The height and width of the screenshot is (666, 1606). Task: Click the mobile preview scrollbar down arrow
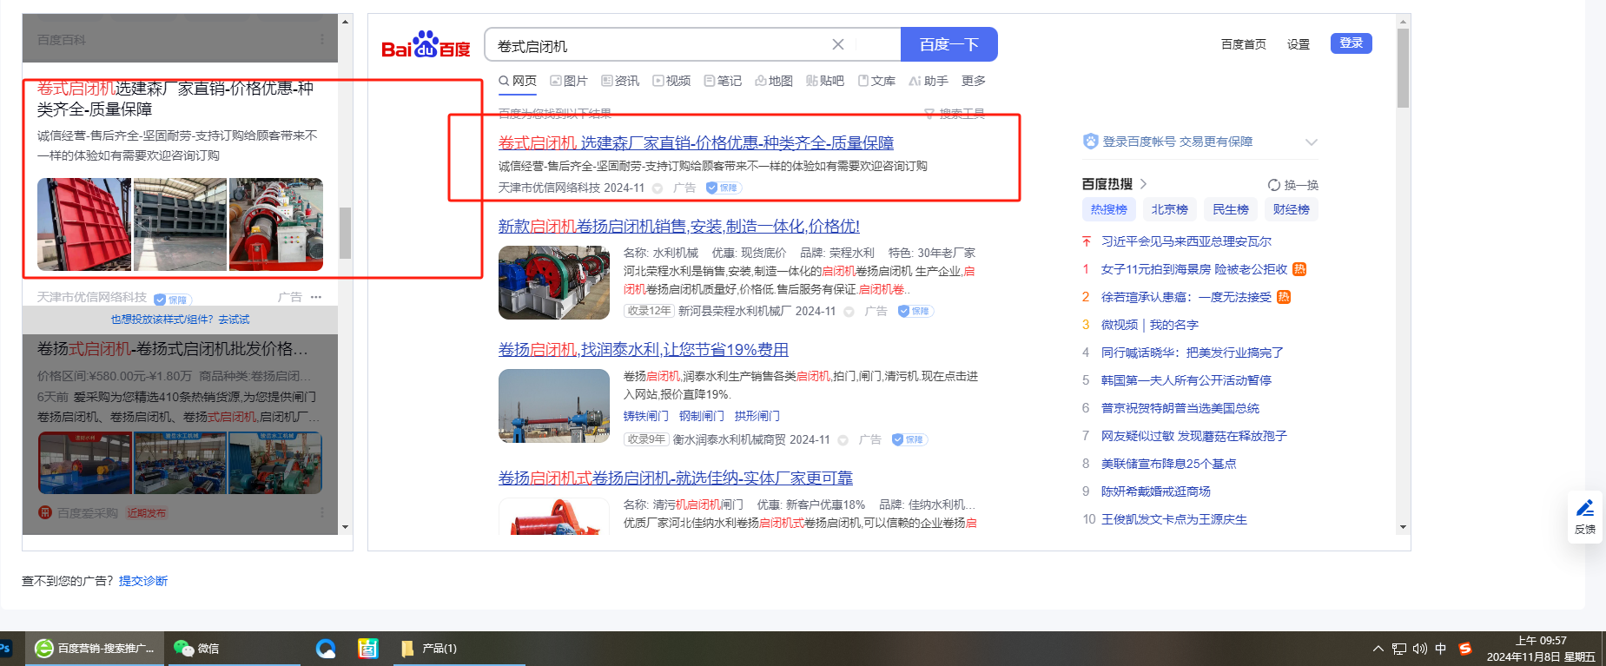tap(346, 527)
